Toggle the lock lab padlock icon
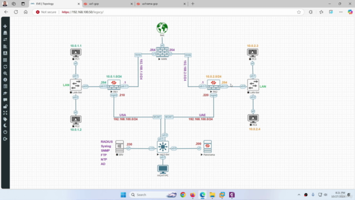The width and height of the screenshot is (355, 200). [5, 106]
